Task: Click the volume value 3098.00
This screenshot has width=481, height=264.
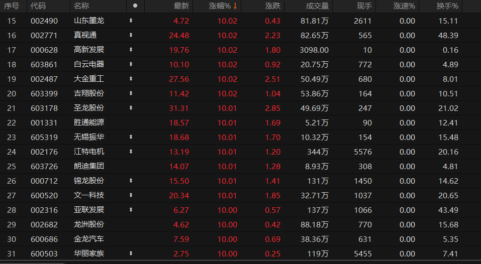Action: (x=314, y=50)
